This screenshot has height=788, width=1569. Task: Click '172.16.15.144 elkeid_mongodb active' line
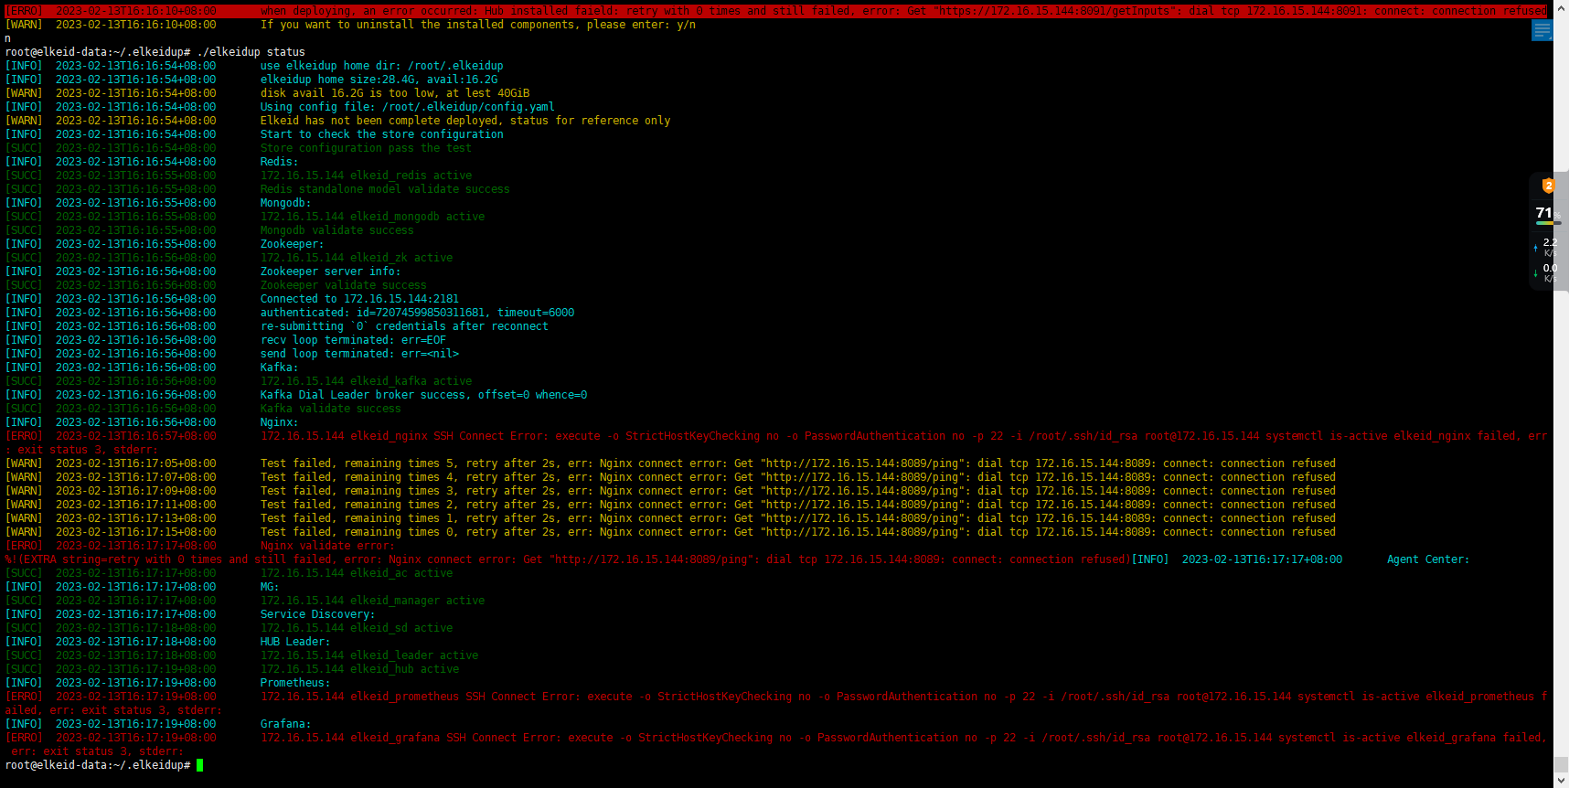coord(373,217)
